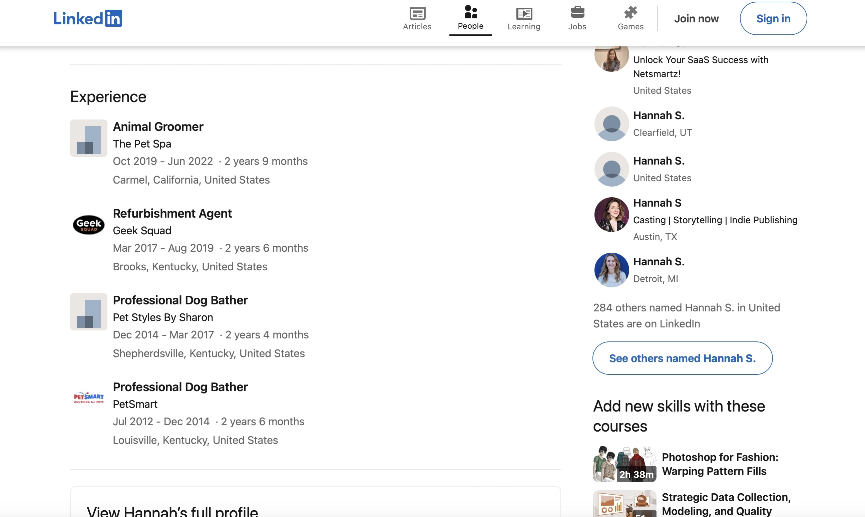Click See others named Hannah S. button
Viewport: 865px width, 517px height.
(x=682, y=358)
